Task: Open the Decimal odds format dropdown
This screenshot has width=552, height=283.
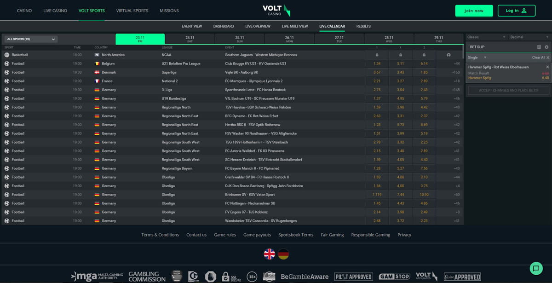Action: (529, 37)
